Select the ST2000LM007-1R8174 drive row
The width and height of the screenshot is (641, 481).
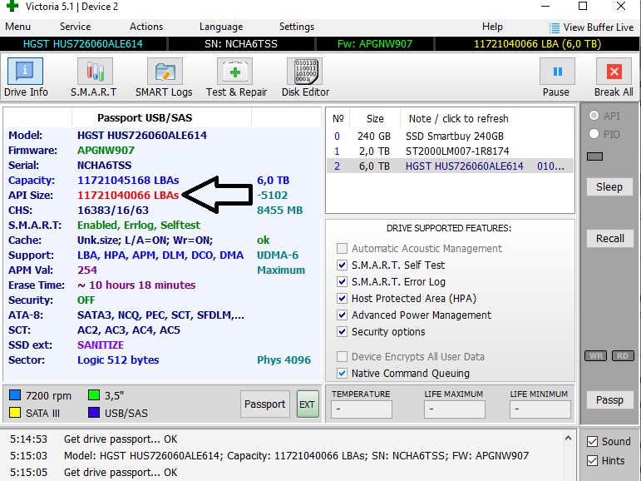[x=450, y=151]
